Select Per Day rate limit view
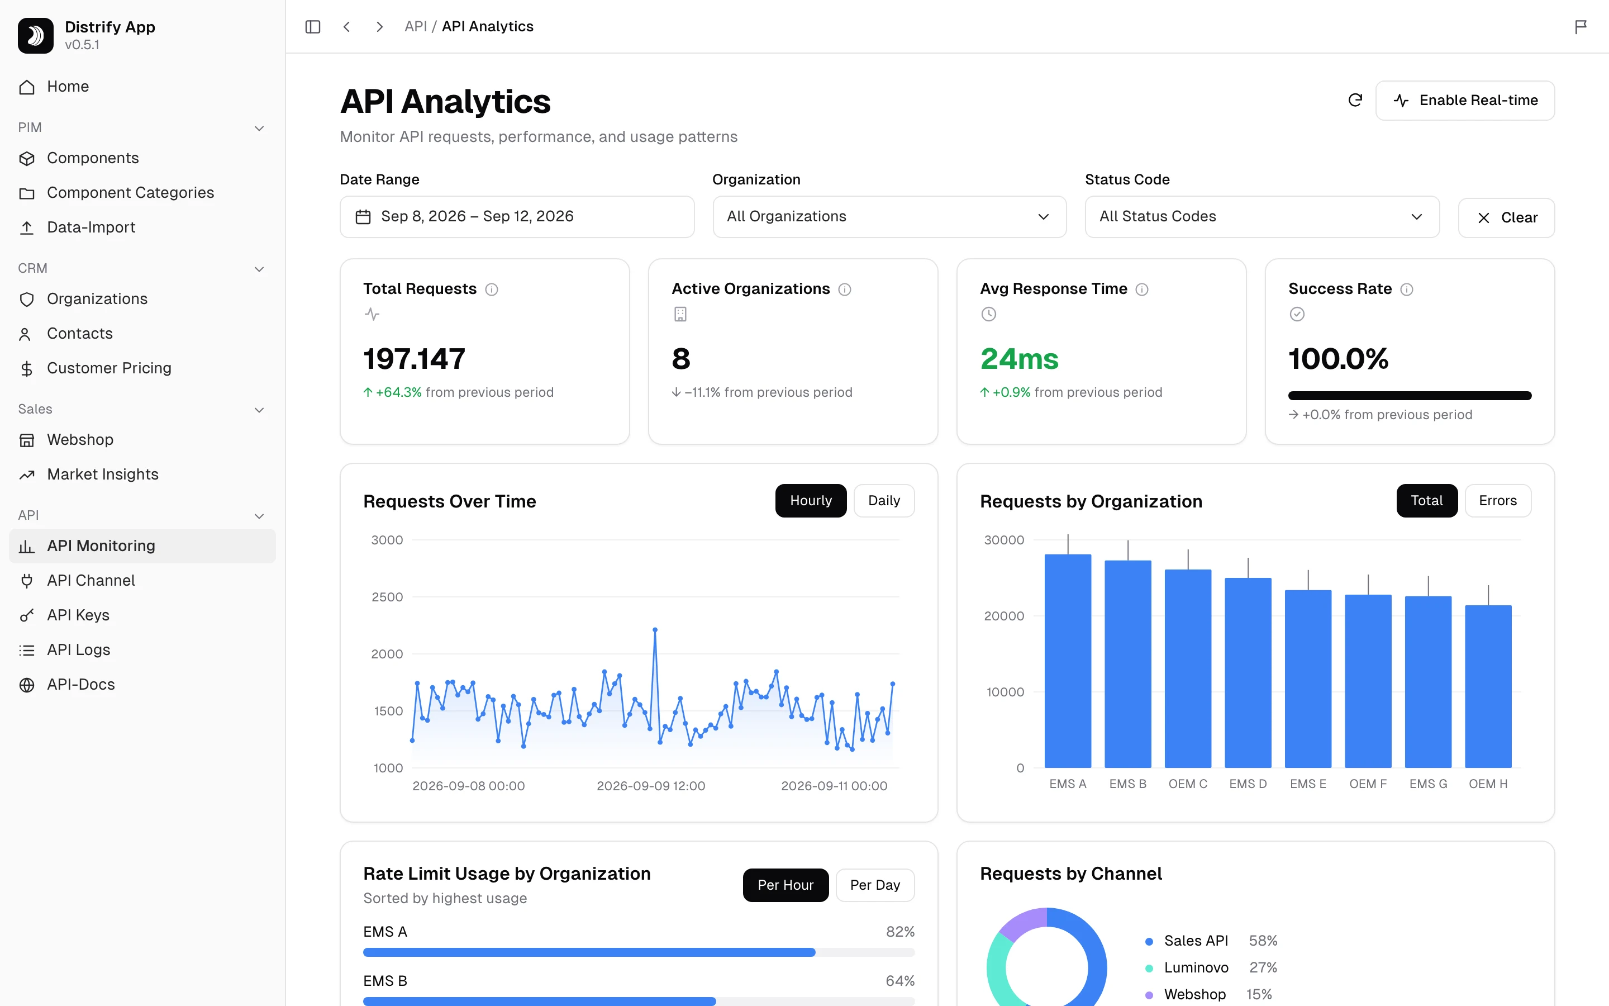 click(874, 885)
